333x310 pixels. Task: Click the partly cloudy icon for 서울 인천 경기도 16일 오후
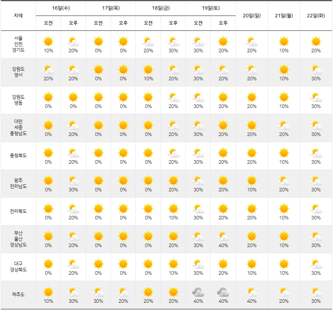[73, 42]
